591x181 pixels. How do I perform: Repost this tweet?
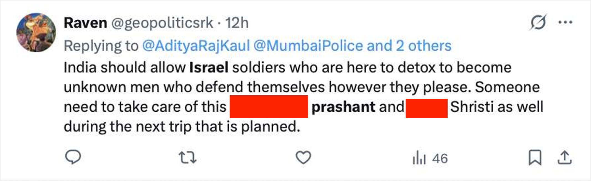click(187, 158)
